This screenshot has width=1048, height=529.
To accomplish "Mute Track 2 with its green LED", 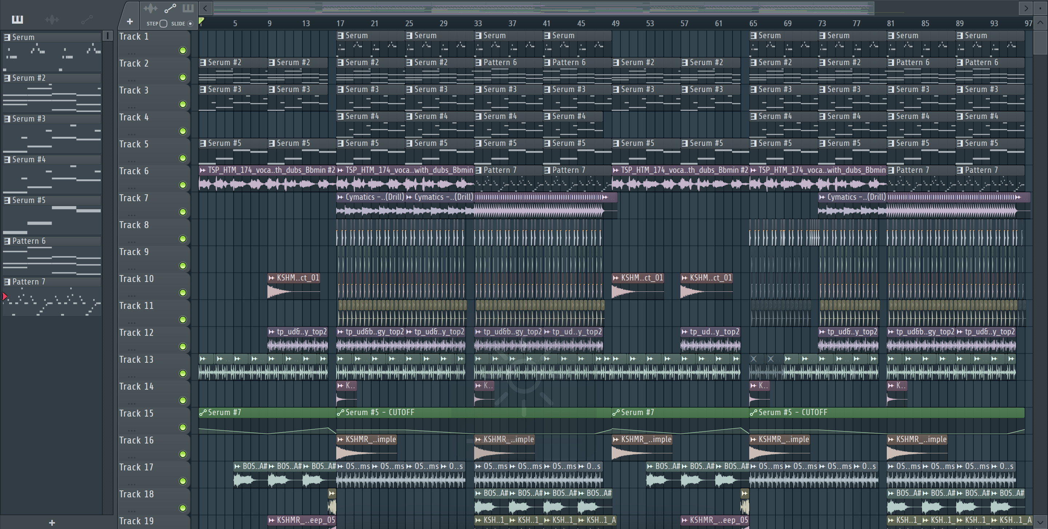I will [x=183, y=77].
